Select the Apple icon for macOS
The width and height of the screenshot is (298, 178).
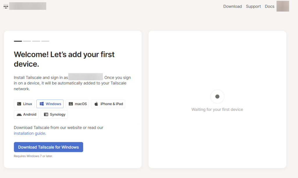(x=70, y=104)
